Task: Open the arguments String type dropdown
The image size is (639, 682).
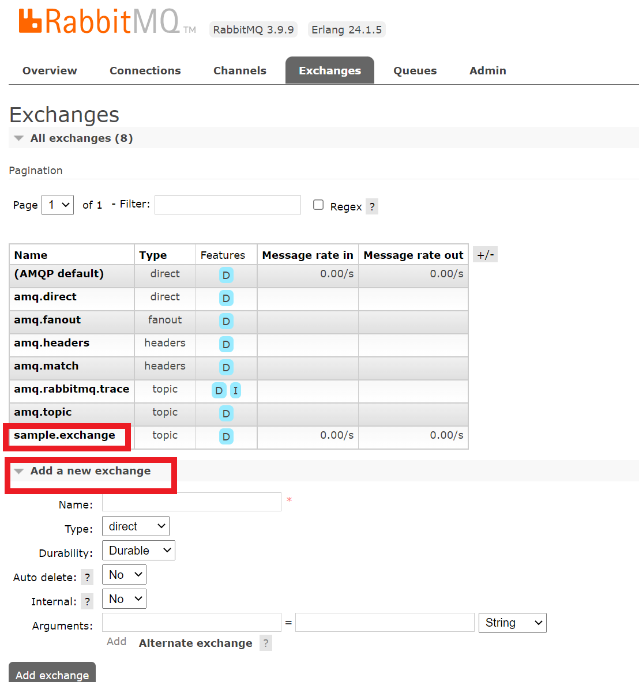Action: pos(512,623)
